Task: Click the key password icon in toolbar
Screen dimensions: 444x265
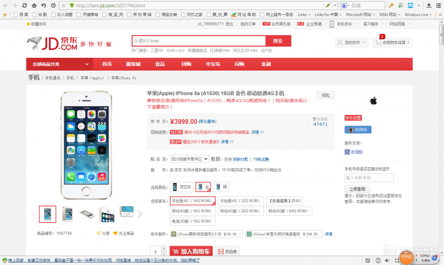Action: (x=391, y=6)
